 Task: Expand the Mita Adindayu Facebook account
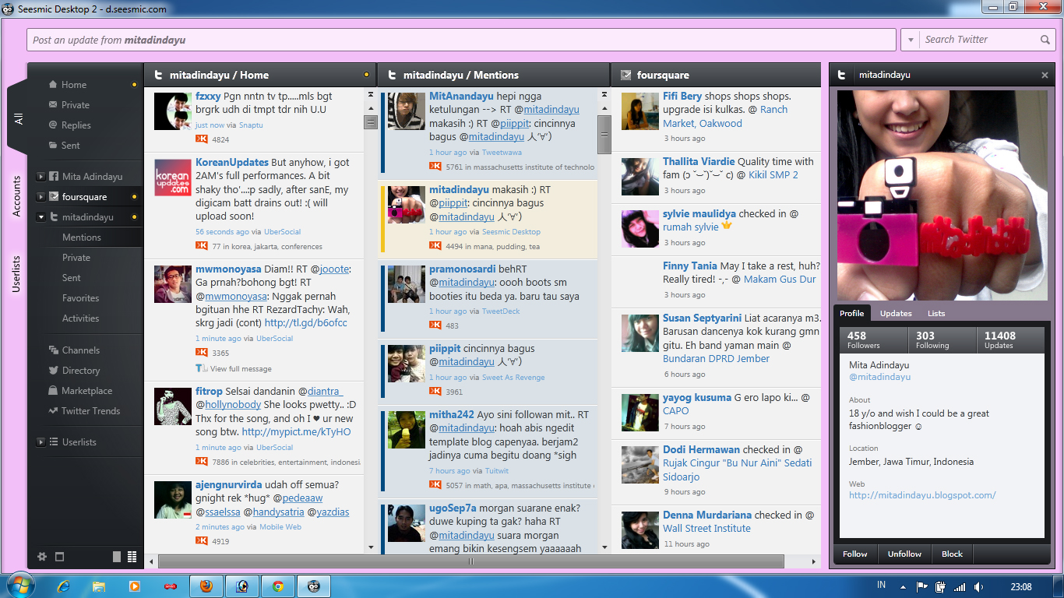[x=41, y=177]
